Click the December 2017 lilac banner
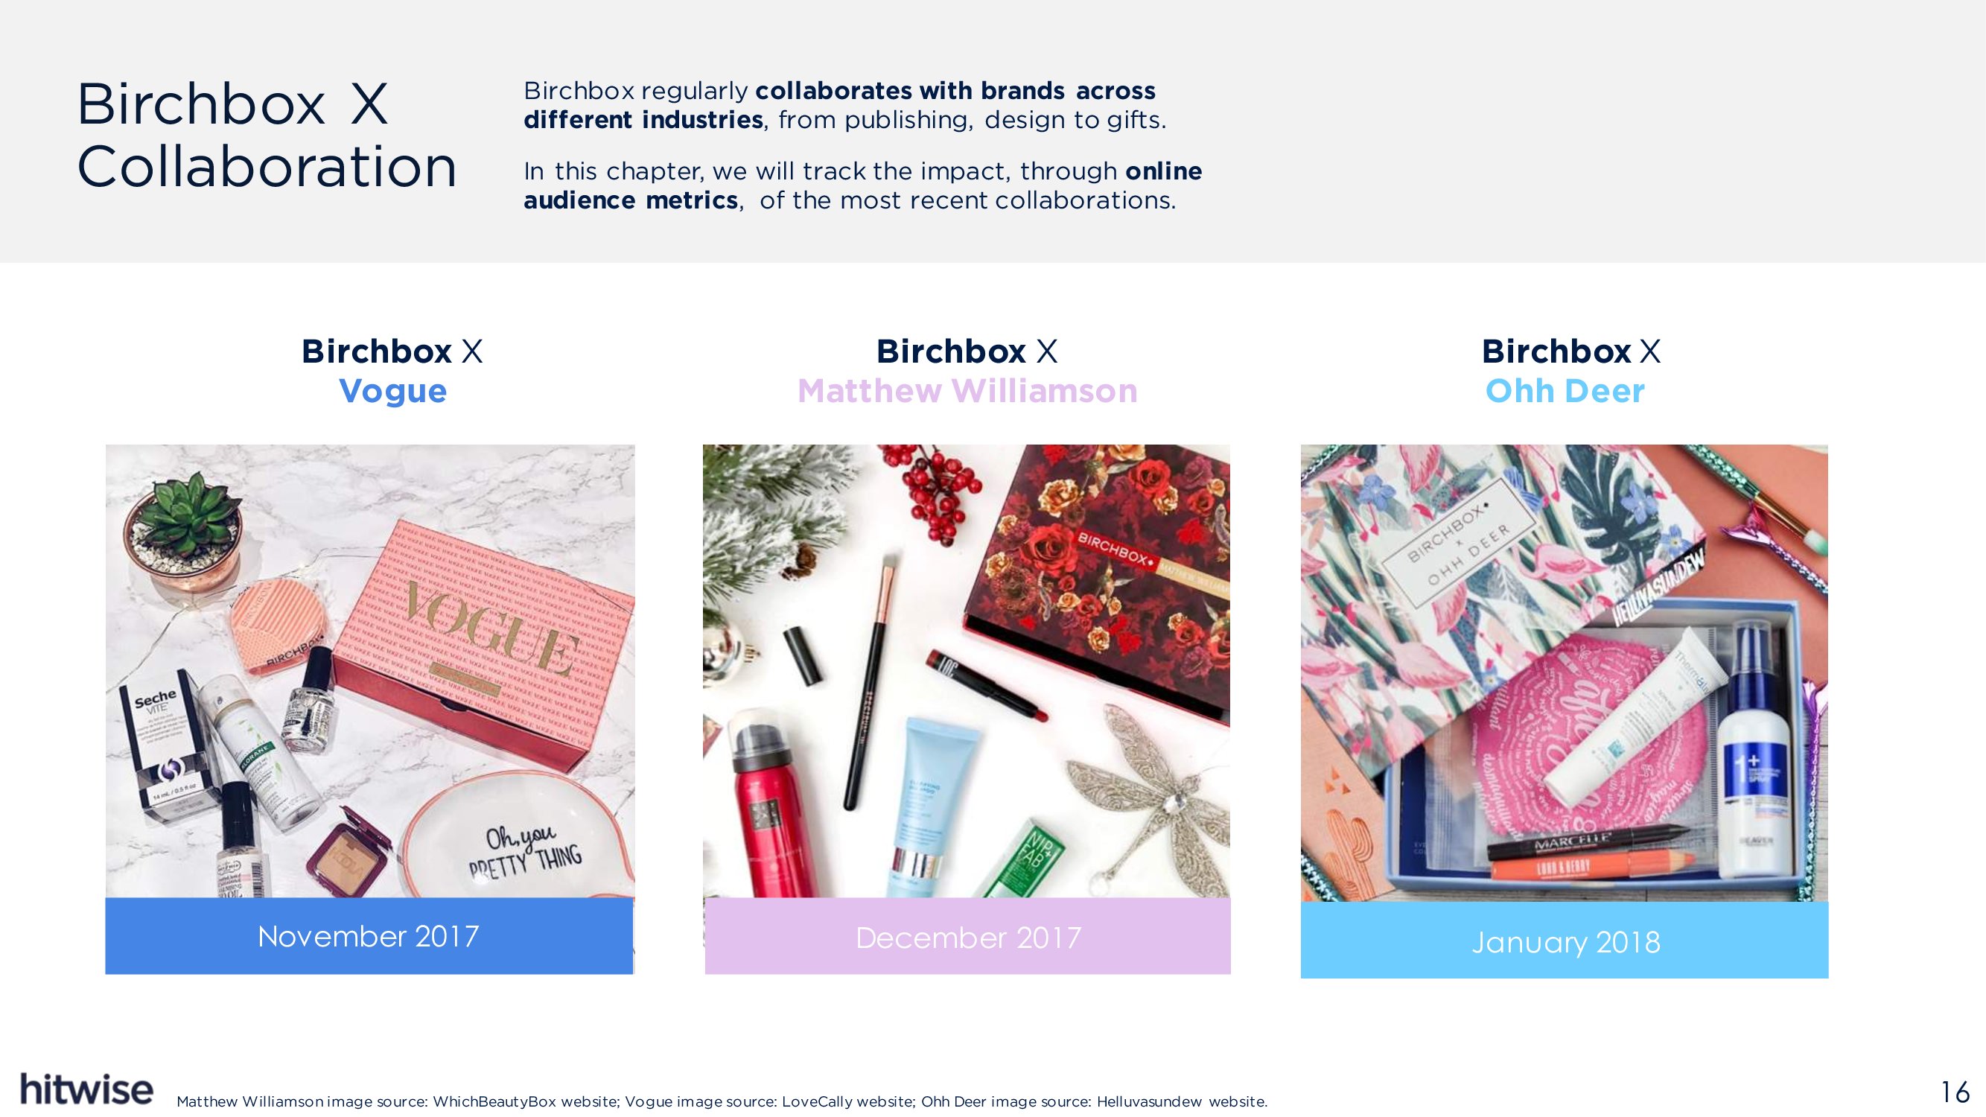This screenshot has width=1986, height=1117. point(967,936)
